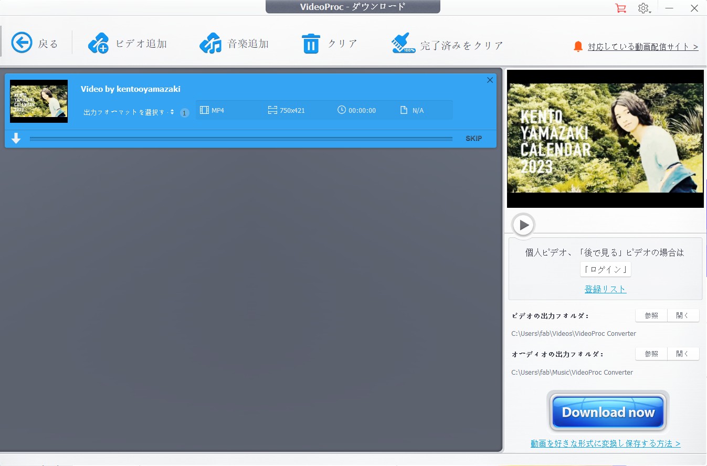Click 参照 for audio output folder
707x466 pixels.
coord(651,354)
